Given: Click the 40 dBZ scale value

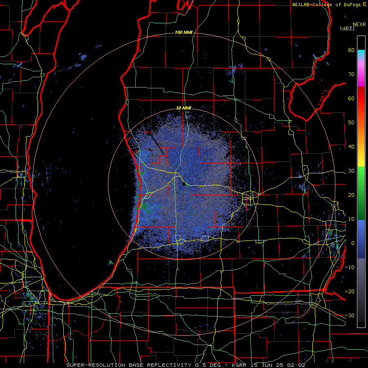Looking at the screenshot, I should [x=351, y=147].
